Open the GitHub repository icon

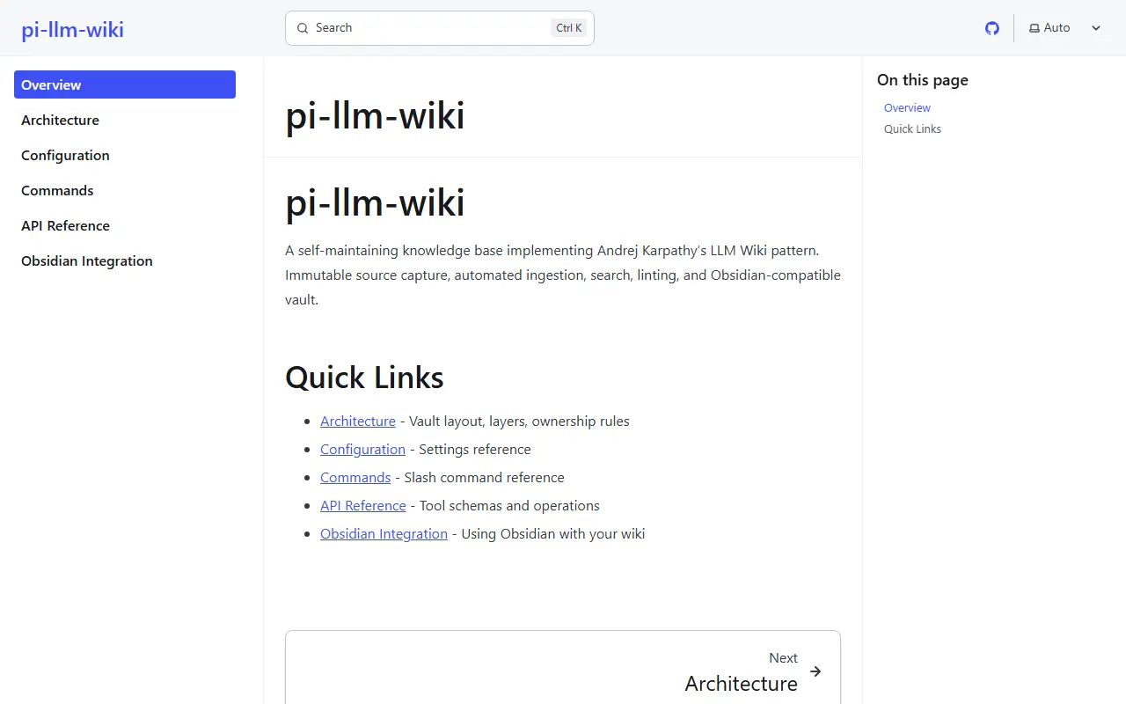tap(992, 28)
